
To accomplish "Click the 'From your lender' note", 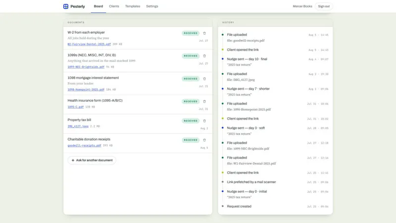I will click(81, 83).
